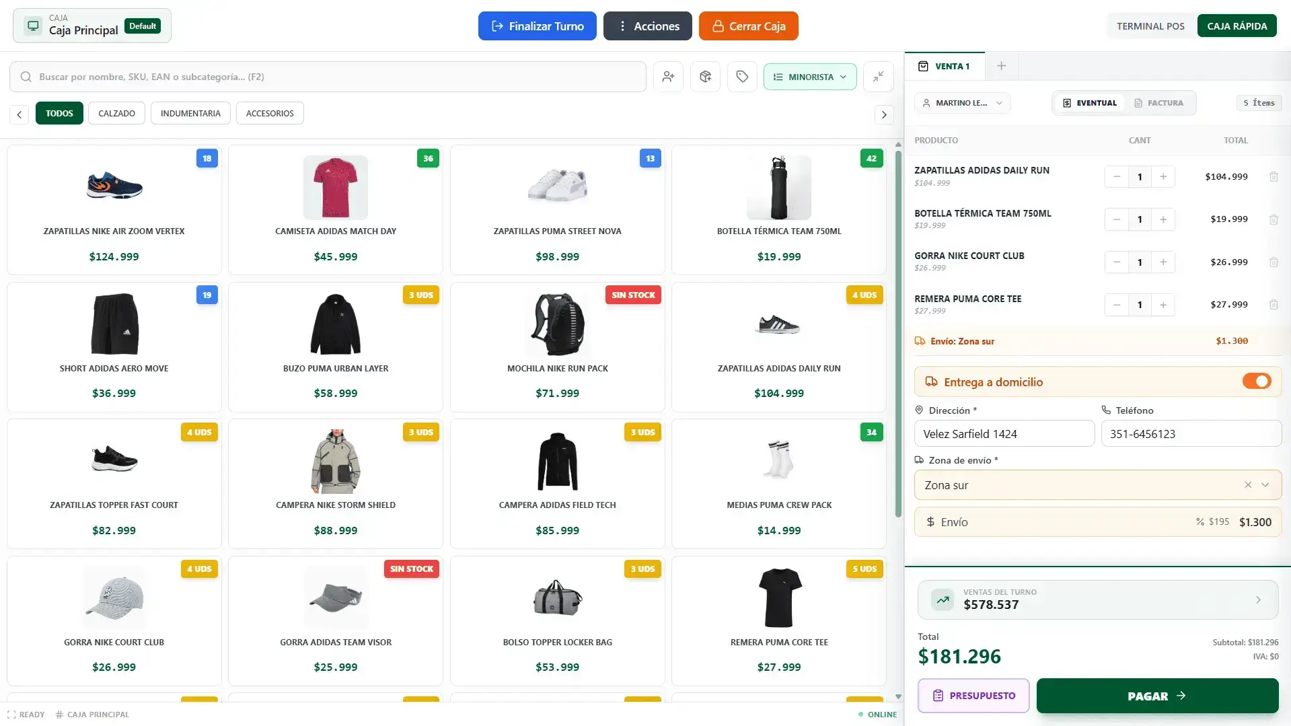Add Bolso Topper Locker Bag product
Screen dimensions: 1291x726
pyautogui.click(x=558, y=621)
